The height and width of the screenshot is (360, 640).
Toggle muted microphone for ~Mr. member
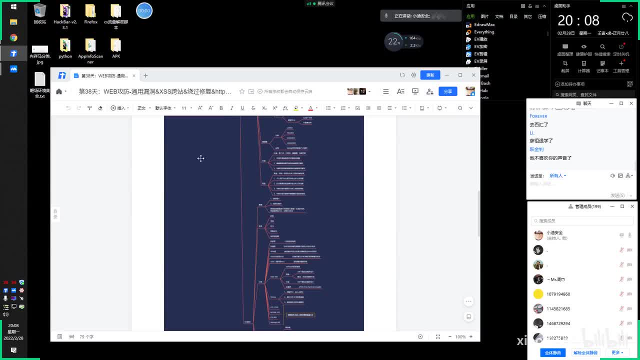[622, 279]
